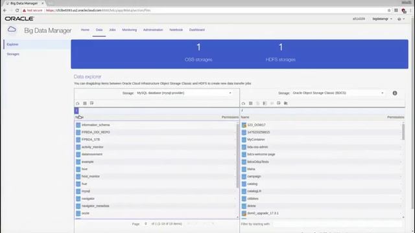Select the oozie database row
Image resolution: width=415 pixels, height=233 pixels.
coord(155,213)
